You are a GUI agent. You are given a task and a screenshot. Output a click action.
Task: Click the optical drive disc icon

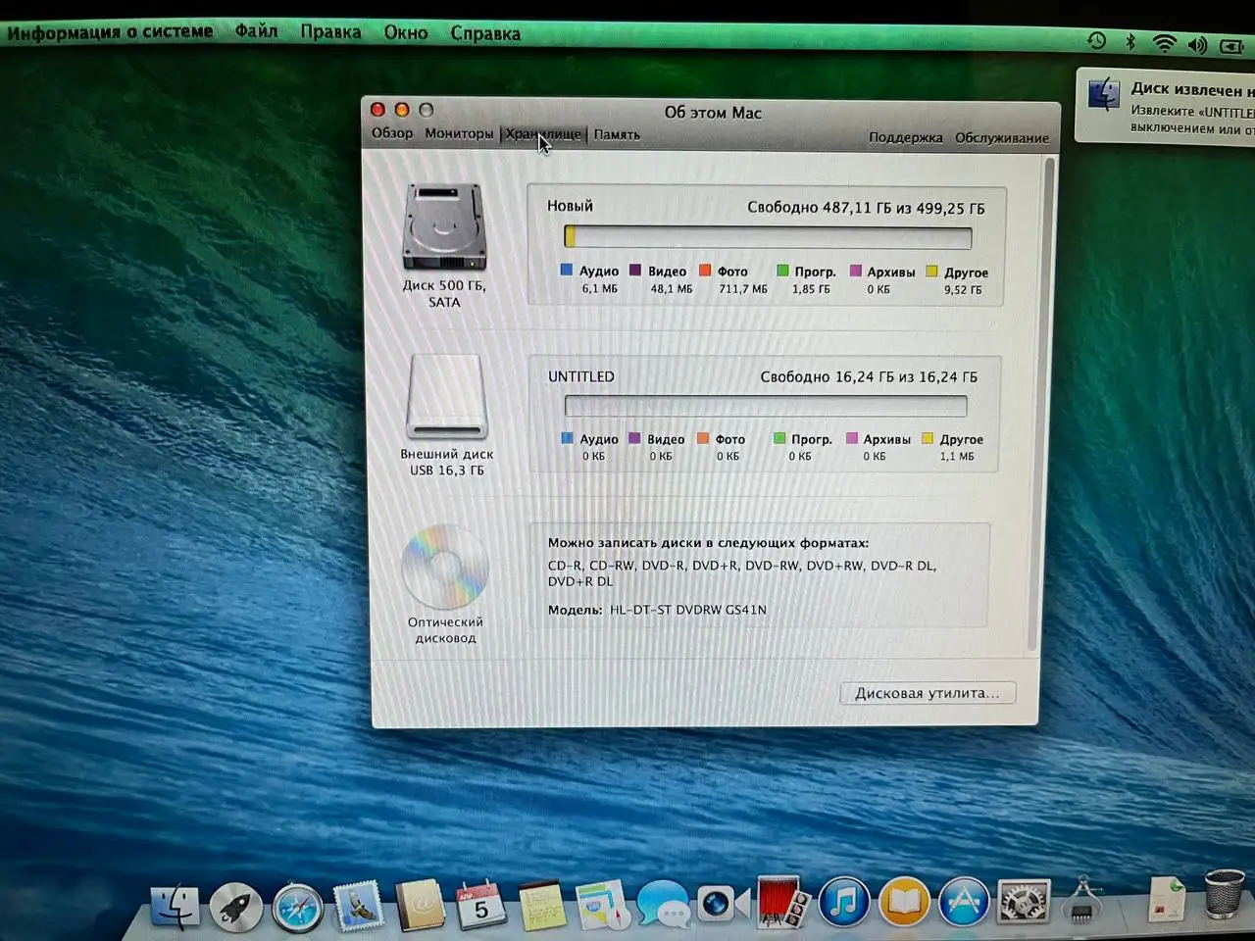point(445,567)
